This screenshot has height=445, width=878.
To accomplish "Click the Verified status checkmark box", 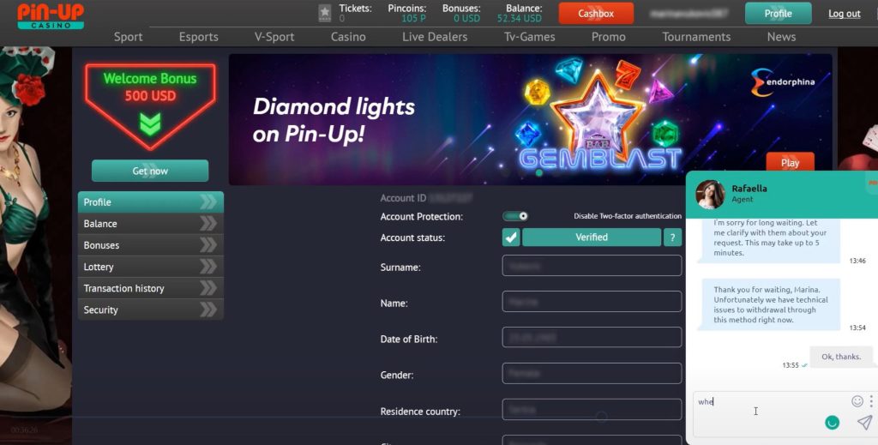I will click(511, 238).
